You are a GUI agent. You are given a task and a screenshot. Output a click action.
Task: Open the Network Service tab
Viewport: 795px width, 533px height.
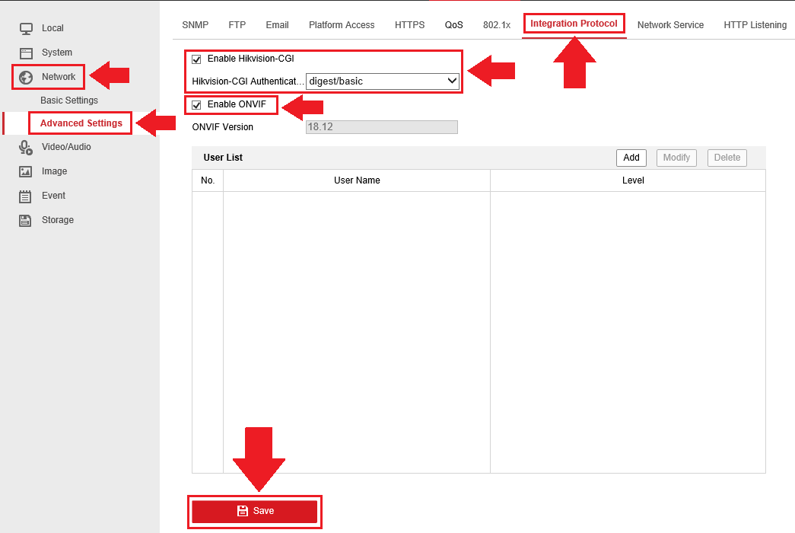[670, 25]
